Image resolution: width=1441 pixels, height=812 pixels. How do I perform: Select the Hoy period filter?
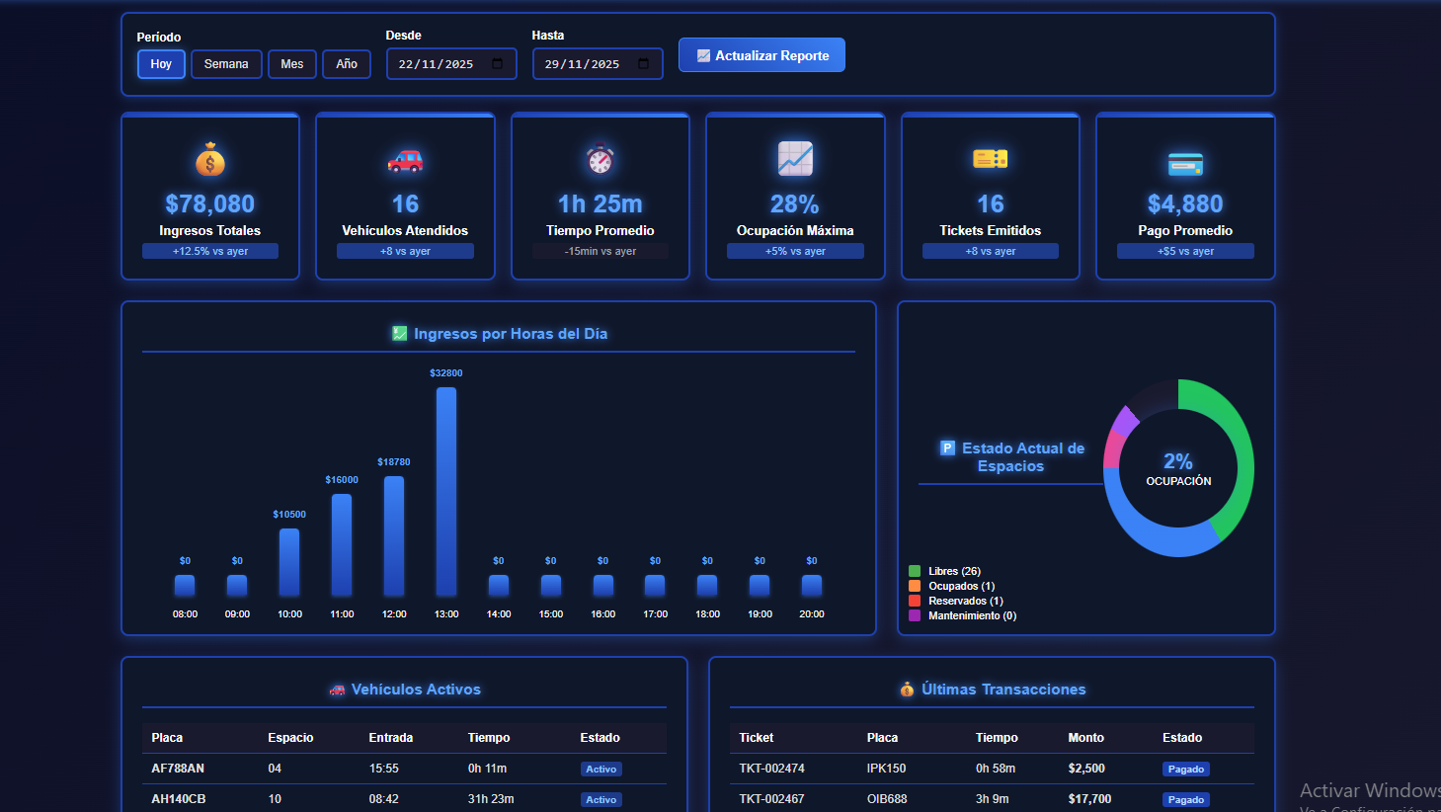(161, 64)
